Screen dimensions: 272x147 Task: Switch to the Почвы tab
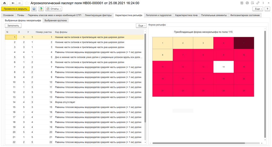(x=21, y=15)
